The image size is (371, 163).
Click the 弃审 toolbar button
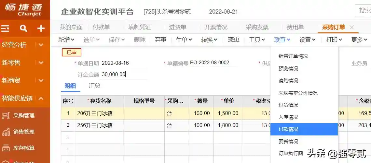pos(160,40)
